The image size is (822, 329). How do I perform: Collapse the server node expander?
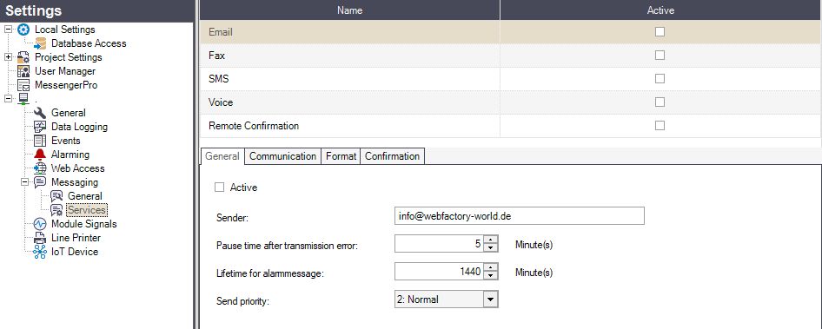tap(9, 99)
